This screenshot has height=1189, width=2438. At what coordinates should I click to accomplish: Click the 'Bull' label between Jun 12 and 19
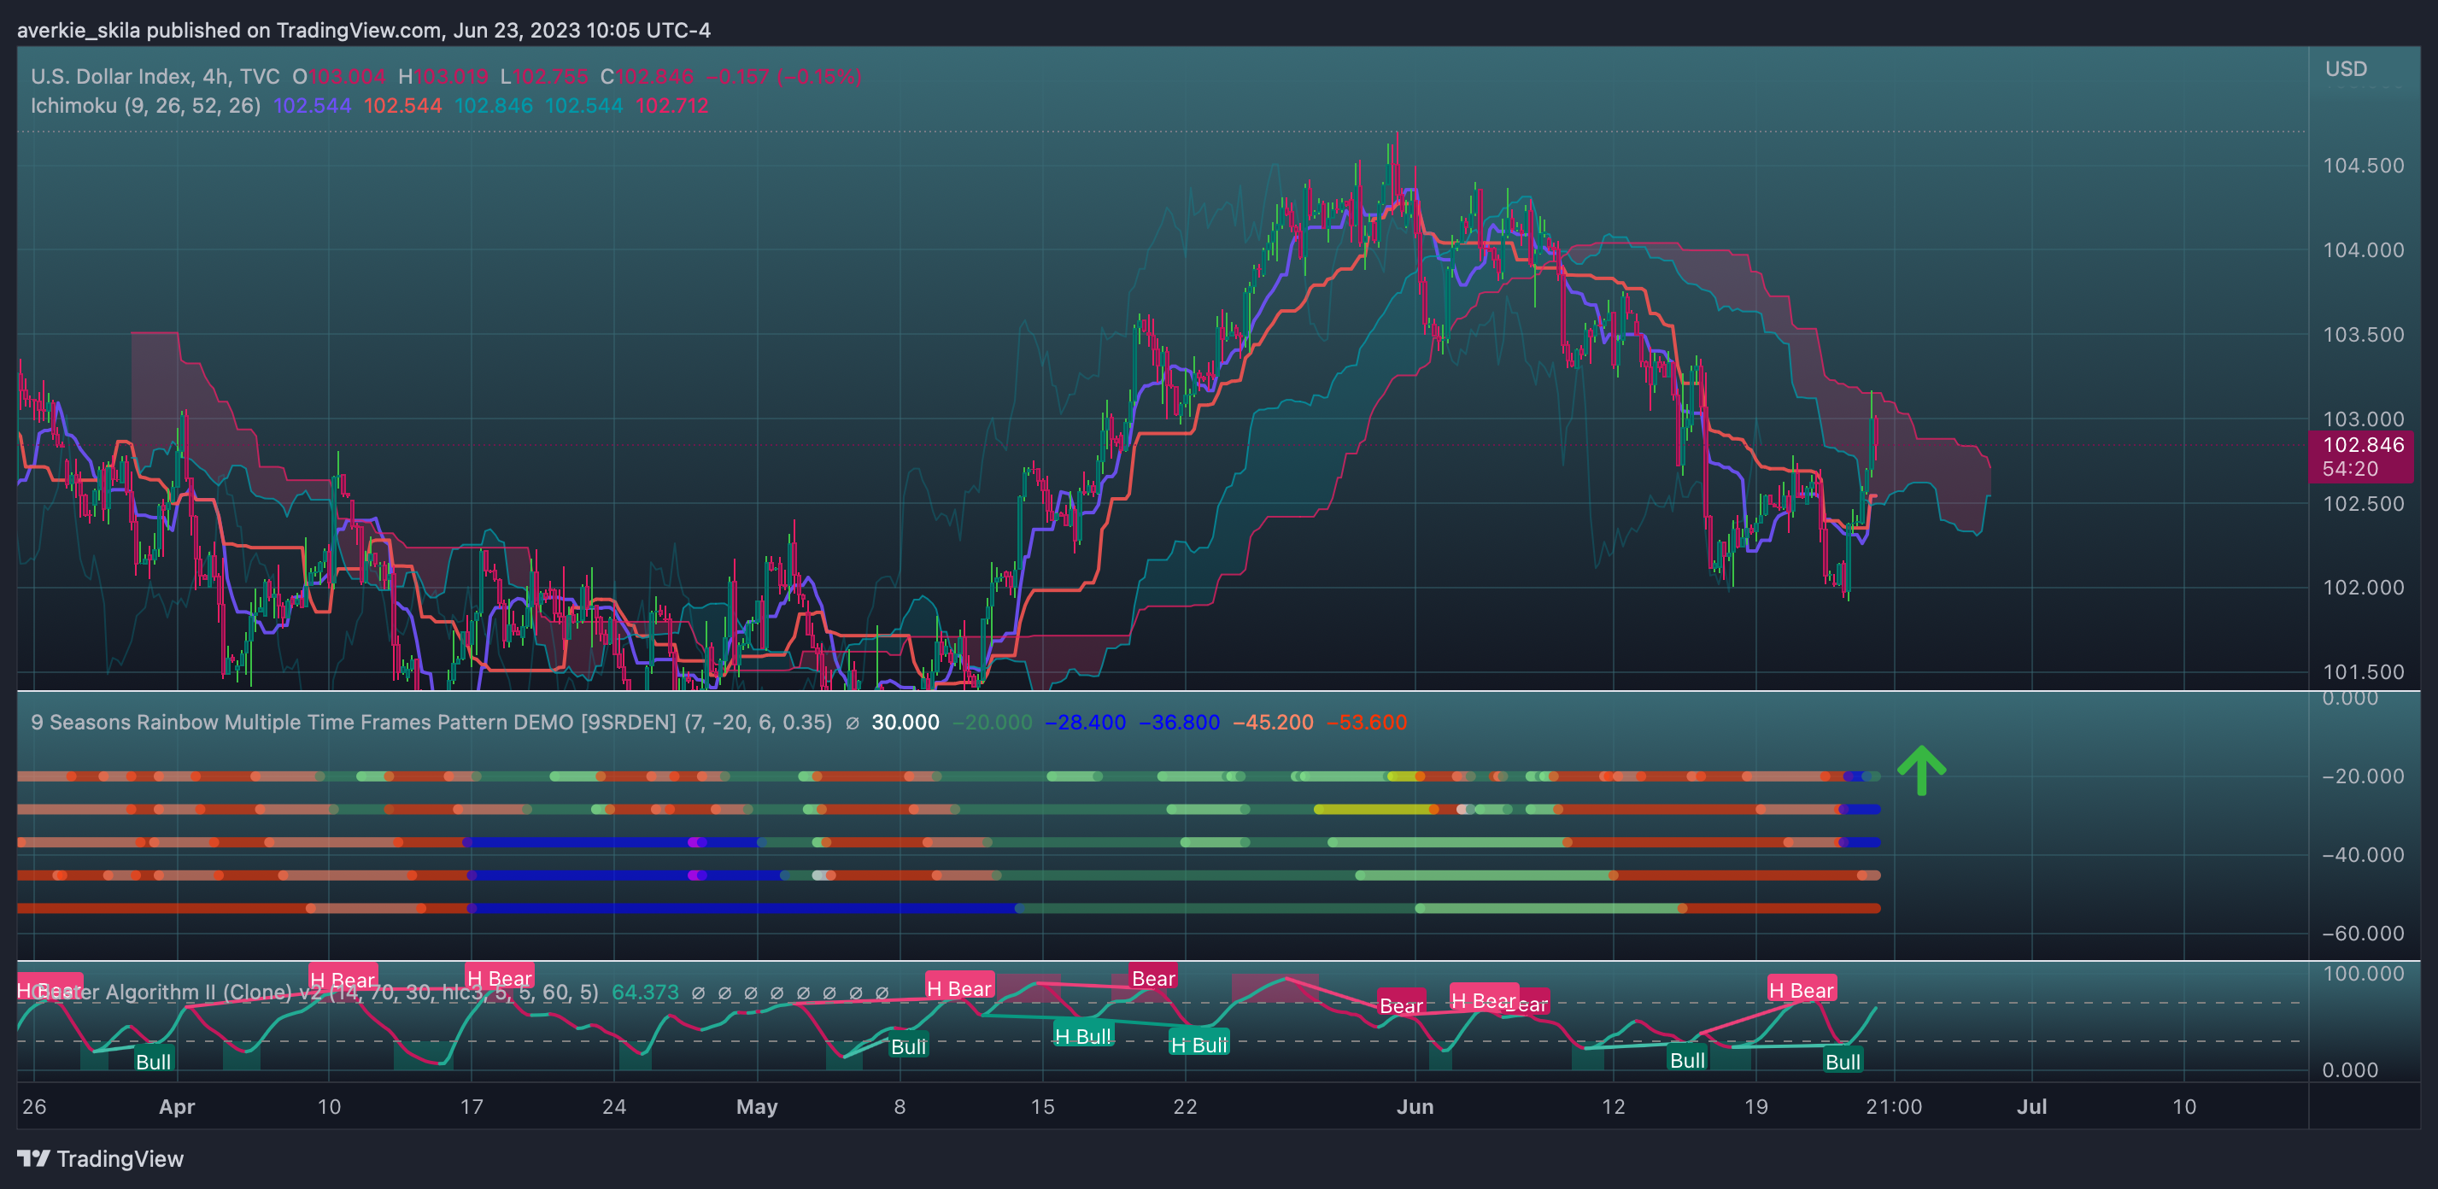(x=1687, y=1059)
